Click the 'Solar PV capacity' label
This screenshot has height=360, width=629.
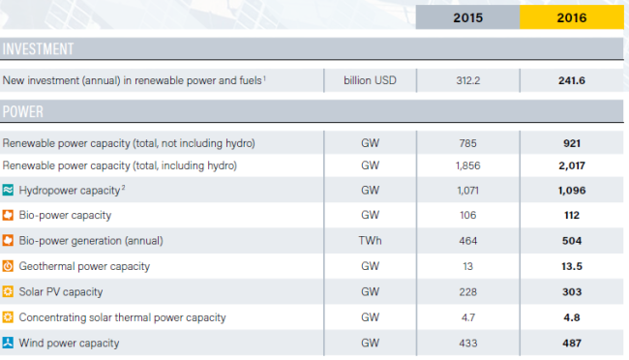[x=61, y=291]
